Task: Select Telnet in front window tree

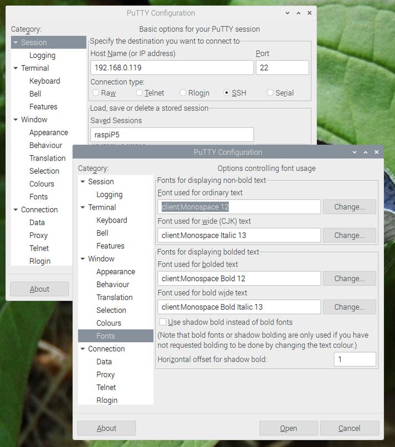Action: [x=106, y=387]
